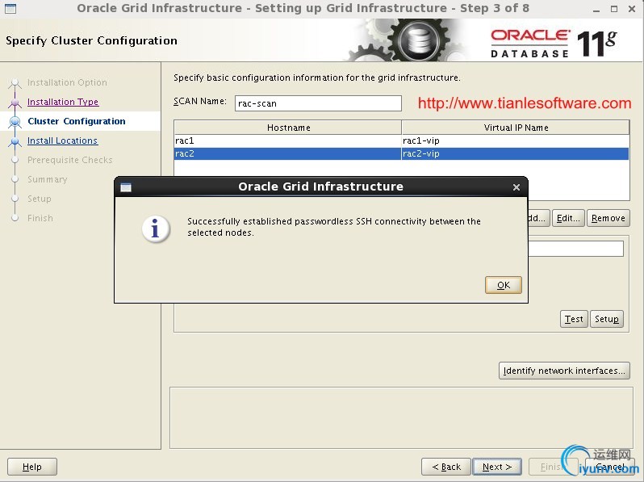Click the Install Locations step bullet icon
The image size is (644, 482).
[15, 140]
